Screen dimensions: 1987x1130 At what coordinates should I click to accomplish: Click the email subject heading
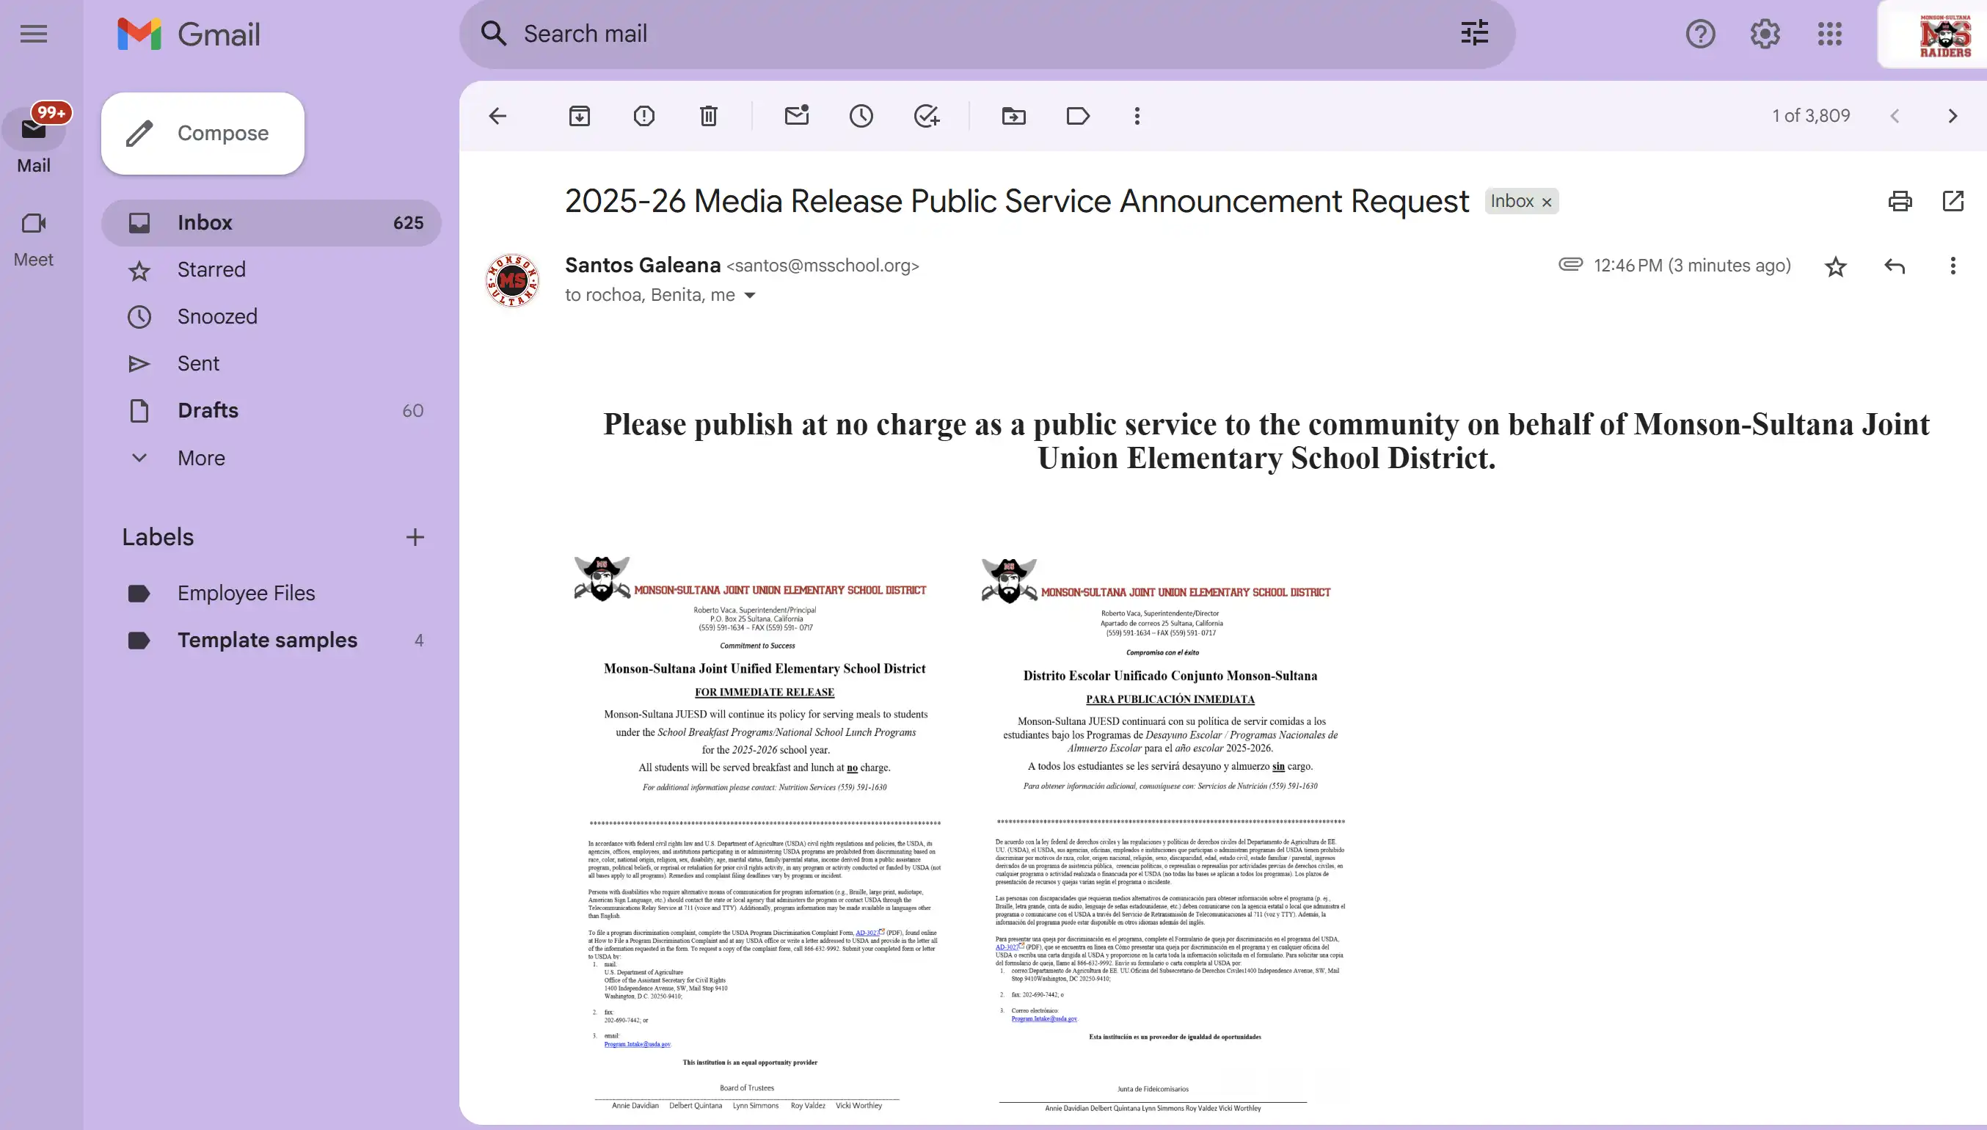point(1016,202)
